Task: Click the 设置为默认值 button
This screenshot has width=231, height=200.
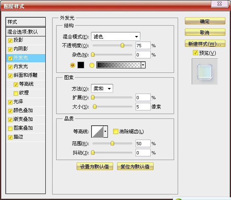Action: point(95,166)
